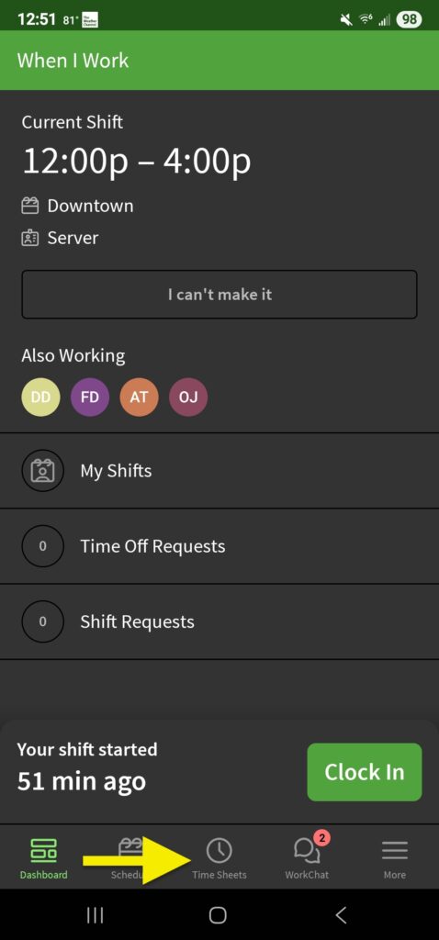Open My Shifts list item
The height and width of the screenshot is (940, 439).
[219, 471]
